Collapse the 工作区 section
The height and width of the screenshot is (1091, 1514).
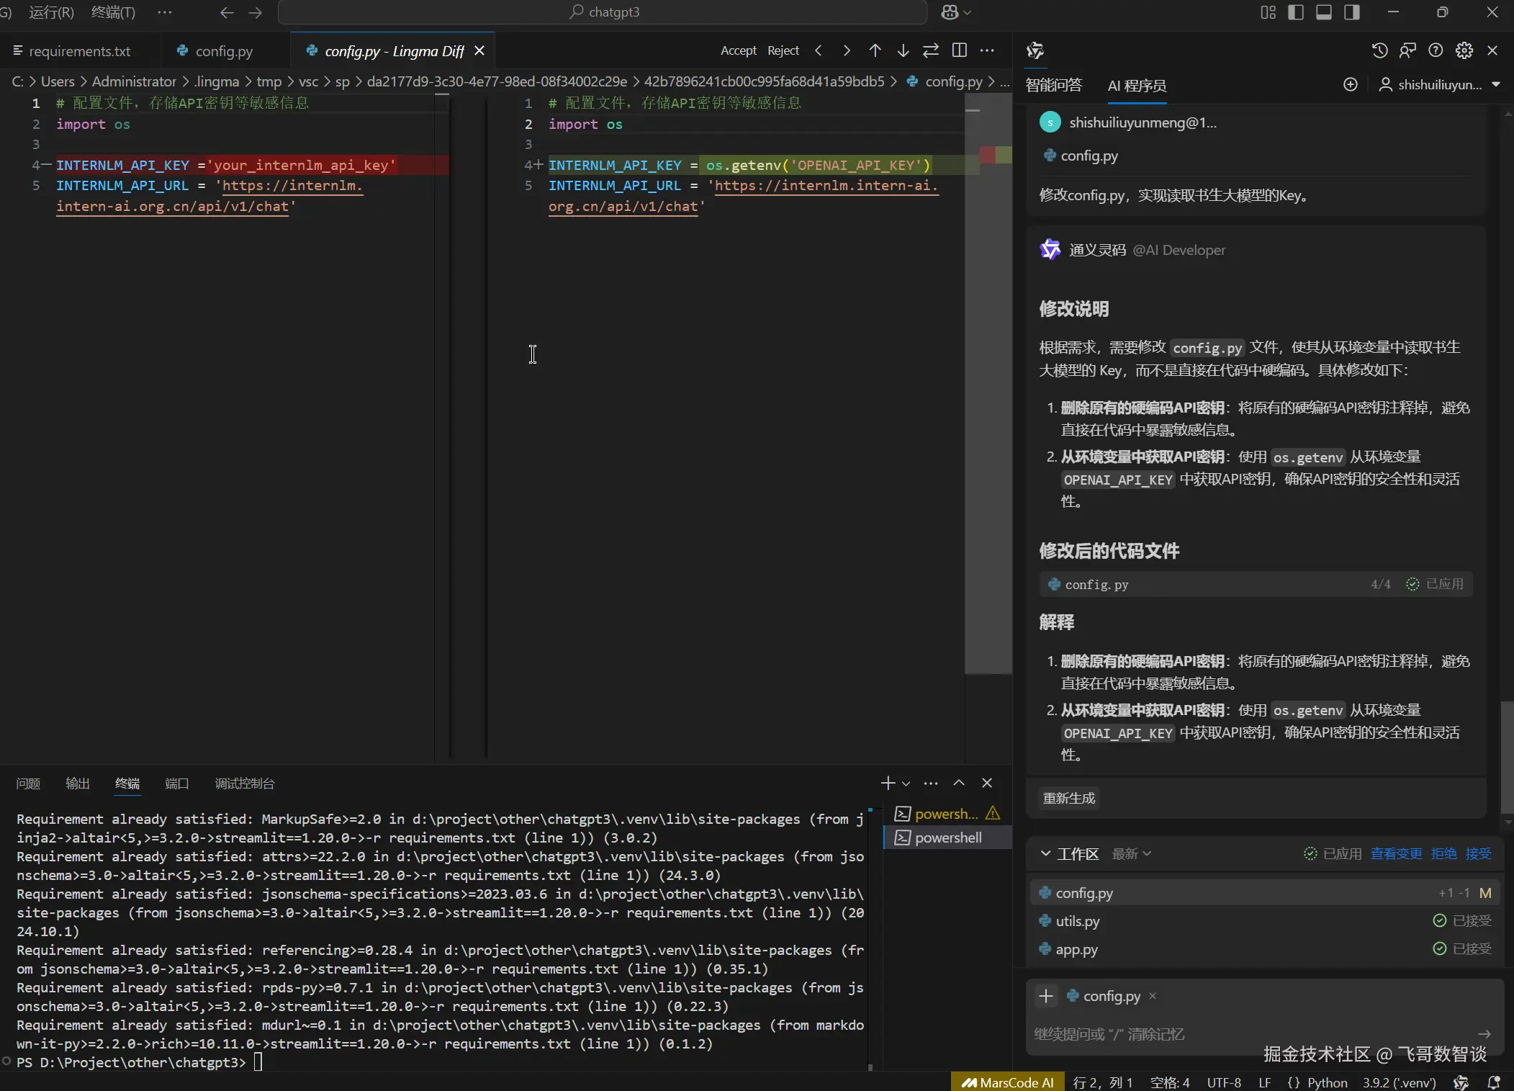[x=1045, y=853]
